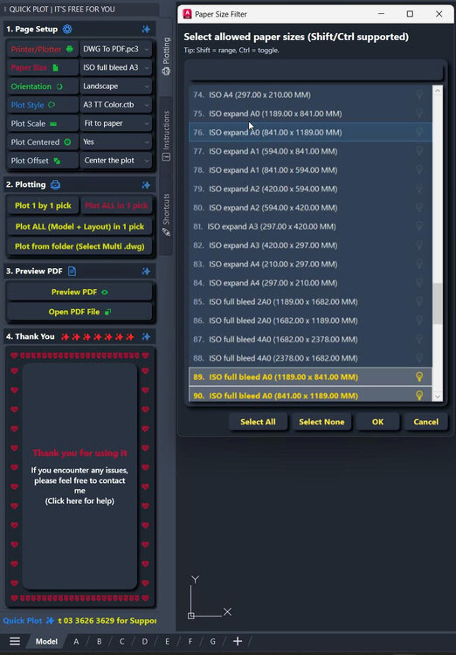Click the pin icon in Page Setup header
Screen dimensions: 456x655
pos(146,29)
